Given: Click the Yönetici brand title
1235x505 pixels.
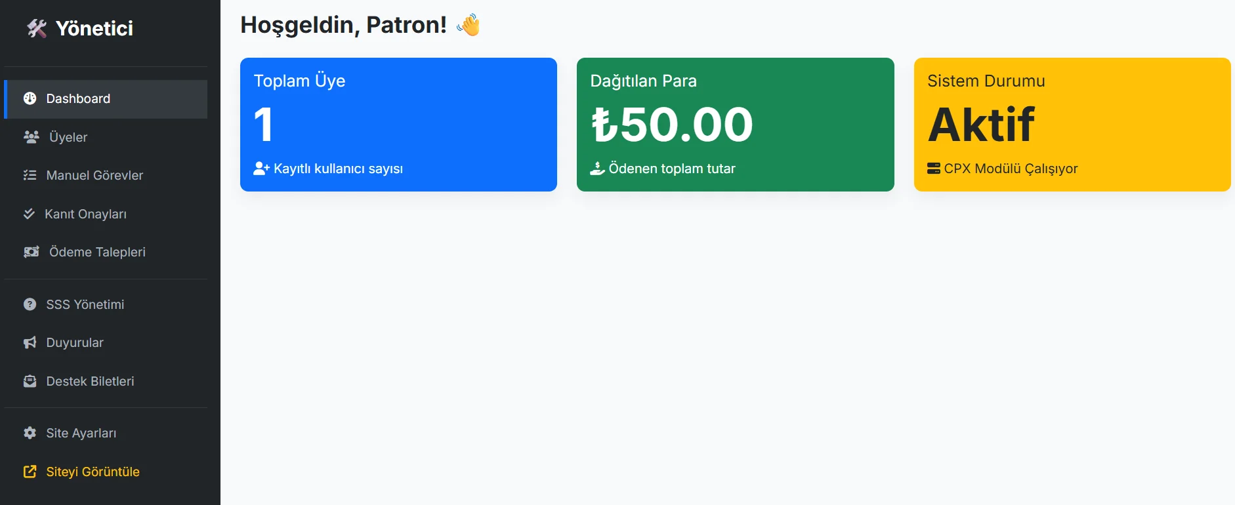Looking at the screenshot, I should (94, 28).
